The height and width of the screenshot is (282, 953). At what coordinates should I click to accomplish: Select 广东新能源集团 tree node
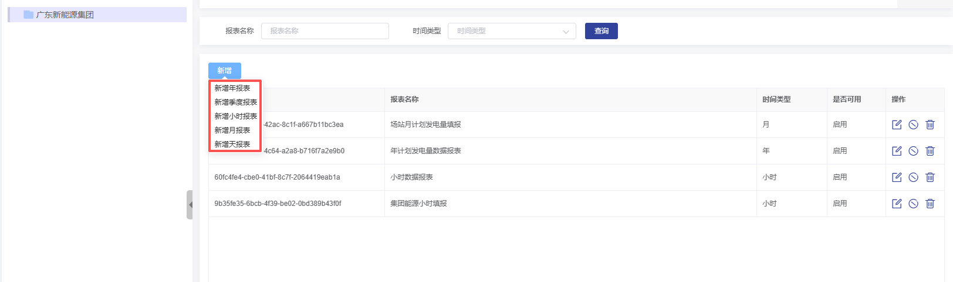point(65,15)
